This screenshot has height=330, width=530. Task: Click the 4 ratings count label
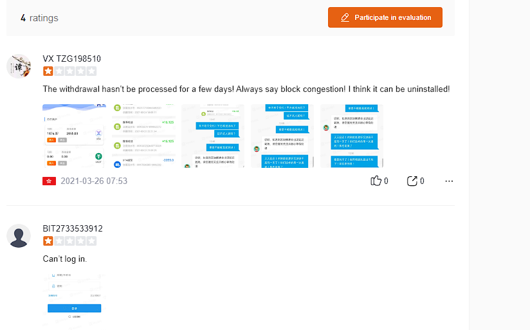coord(39,18)
